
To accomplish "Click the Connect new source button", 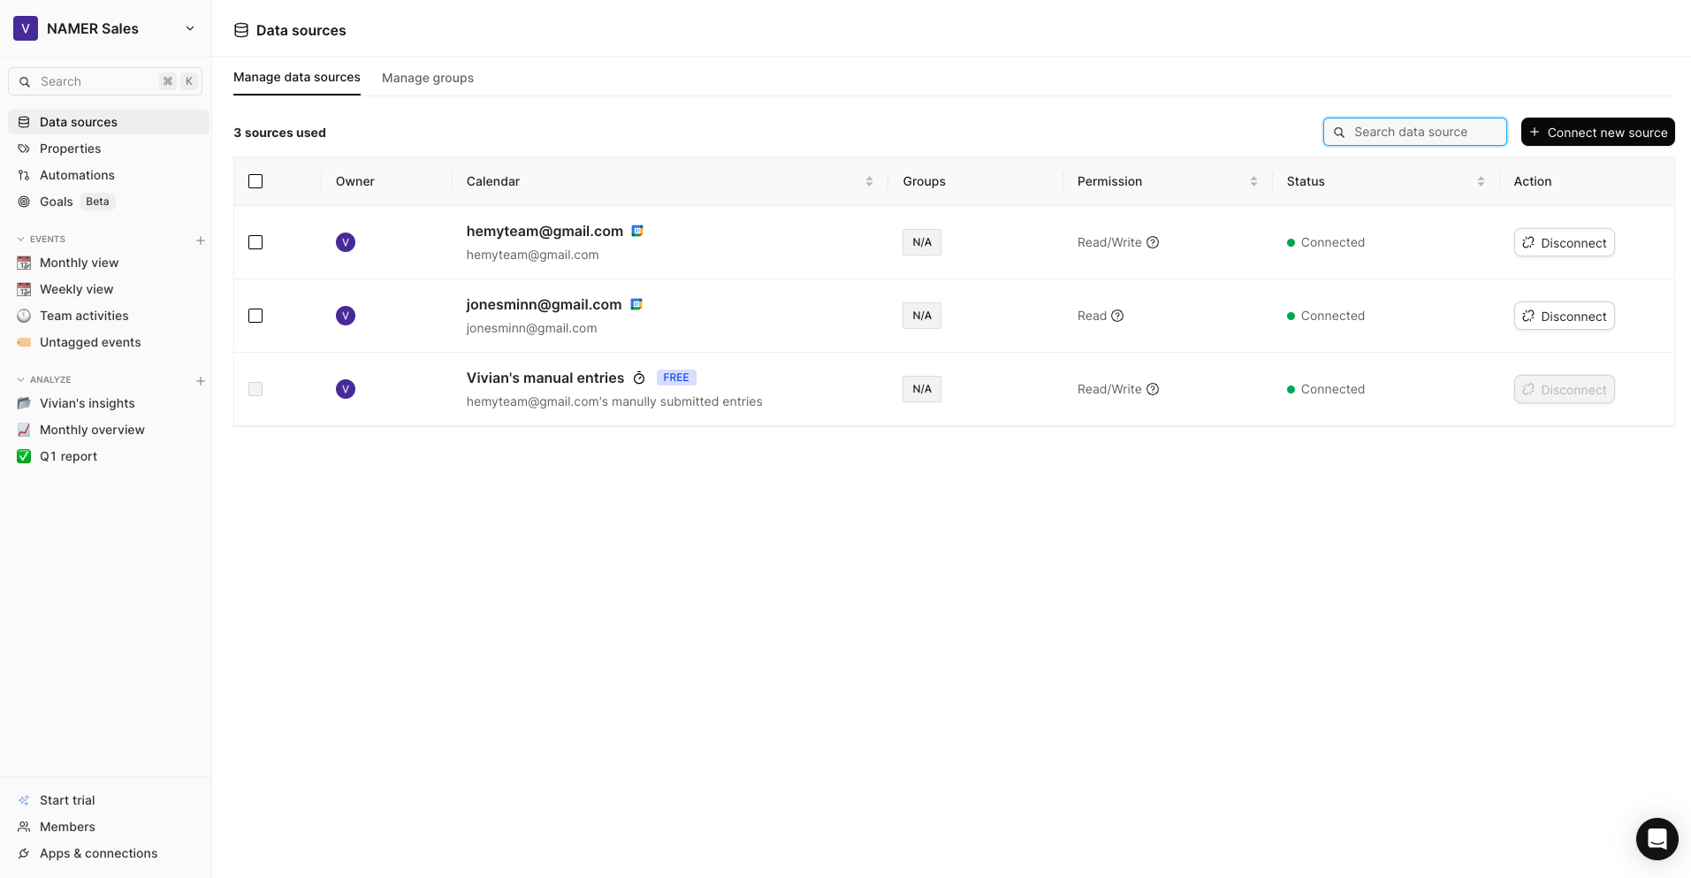I will tap(1597, 132).
